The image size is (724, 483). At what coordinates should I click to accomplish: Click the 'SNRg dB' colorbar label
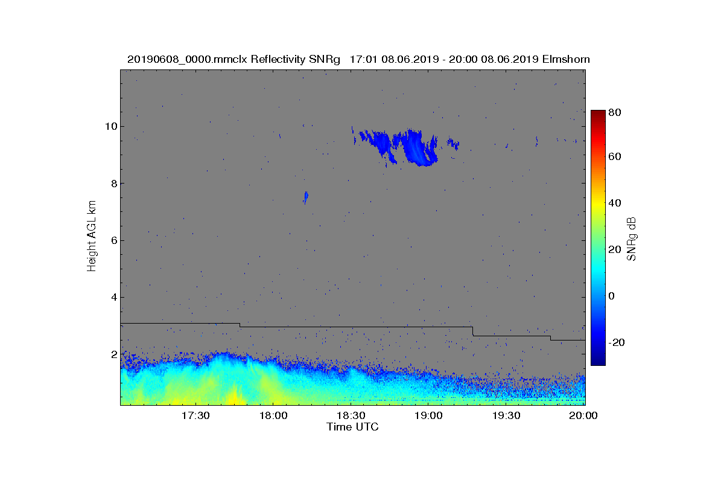pos(632,239)
